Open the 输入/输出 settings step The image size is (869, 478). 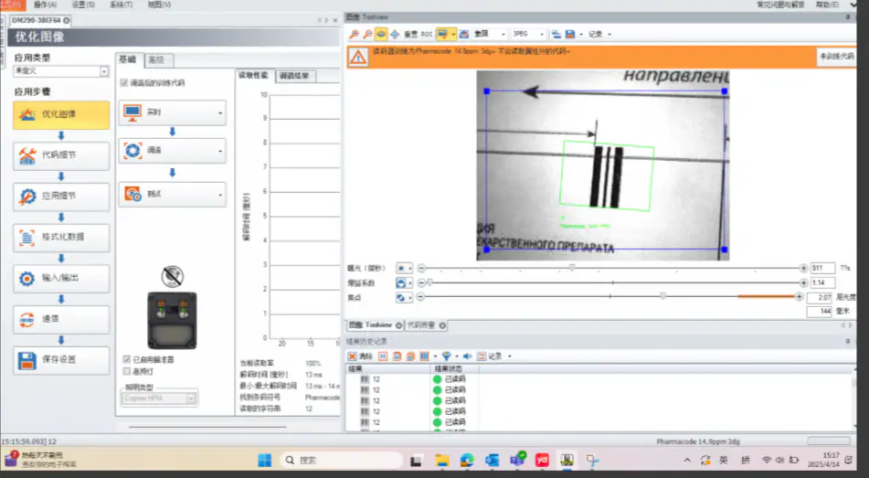(x=61, y=279)
